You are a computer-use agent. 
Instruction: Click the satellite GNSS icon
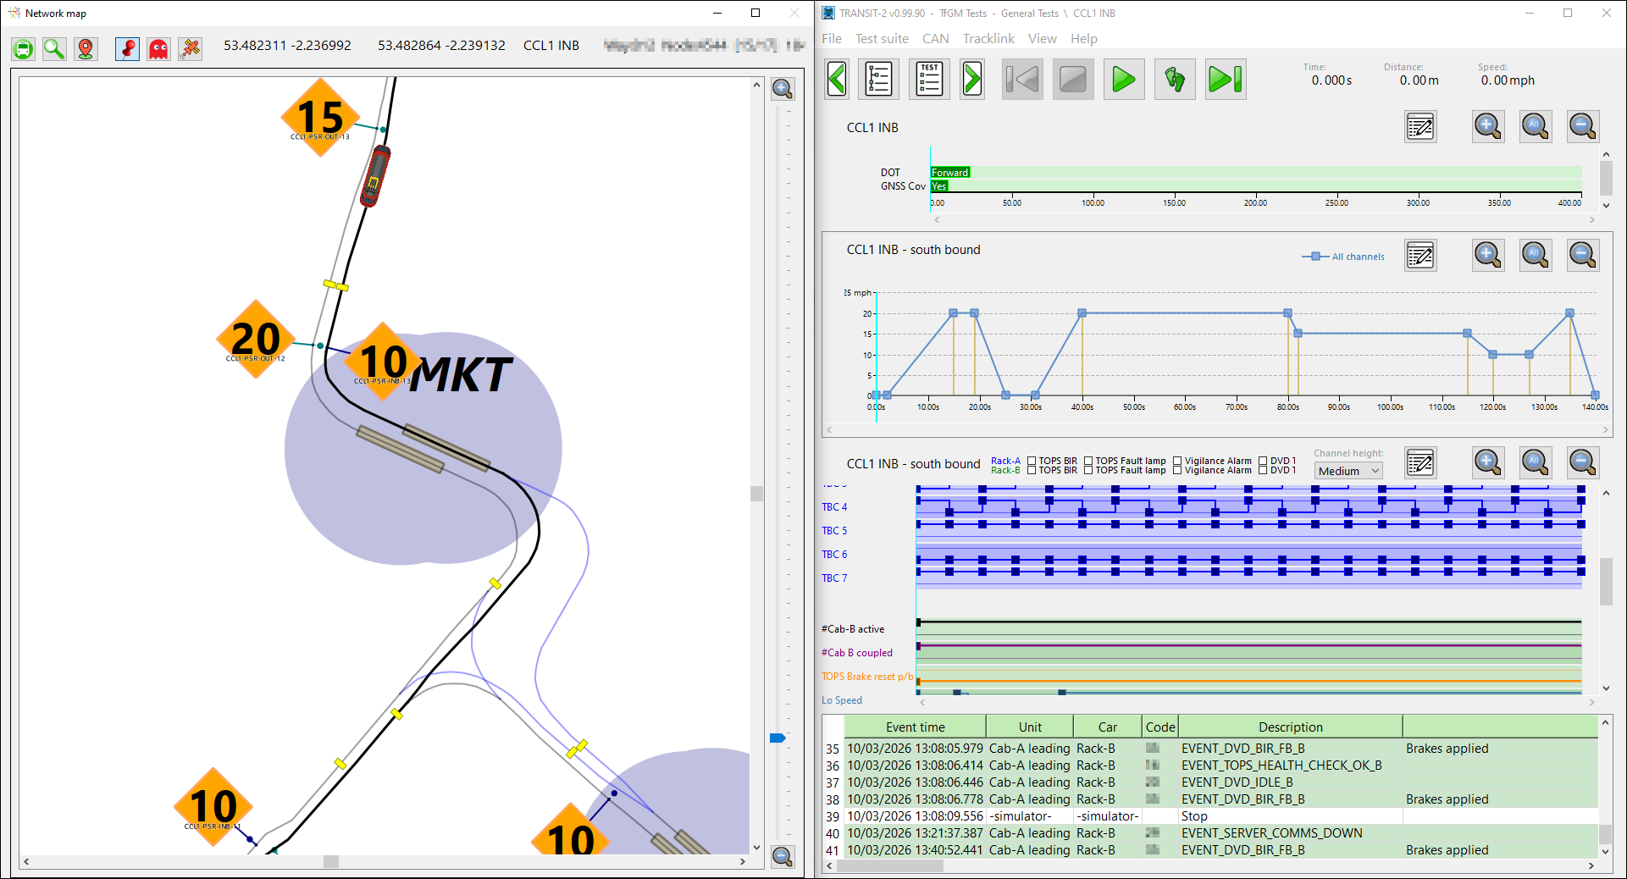click(191, 49)
